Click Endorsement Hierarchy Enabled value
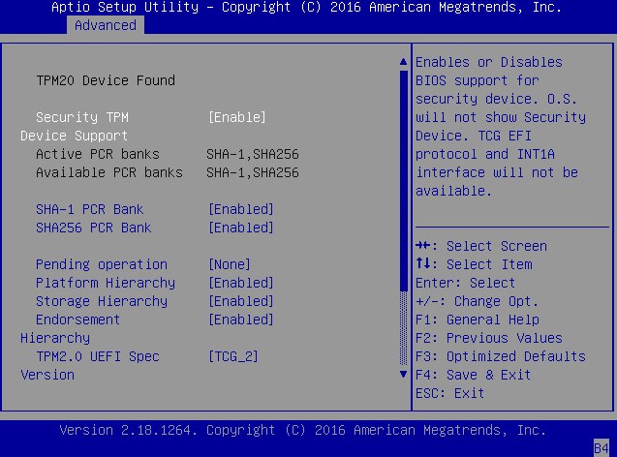Image resolution: width=617 pixels, height=457 pixels. click(241, 320)
